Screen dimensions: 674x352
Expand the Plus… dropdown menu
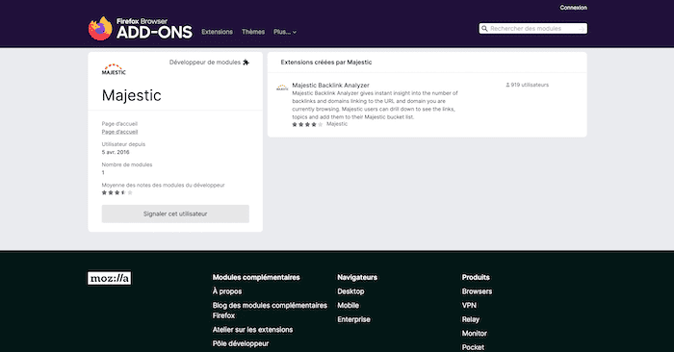[x=285, y=32]
